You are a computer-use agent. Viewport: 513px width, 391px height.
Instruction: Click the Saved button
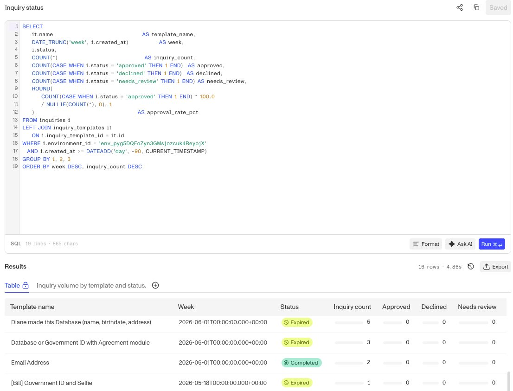498,7
